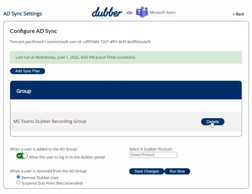Click the Microsoft Teams label text
252x194 pixels.
coord(162,12)
